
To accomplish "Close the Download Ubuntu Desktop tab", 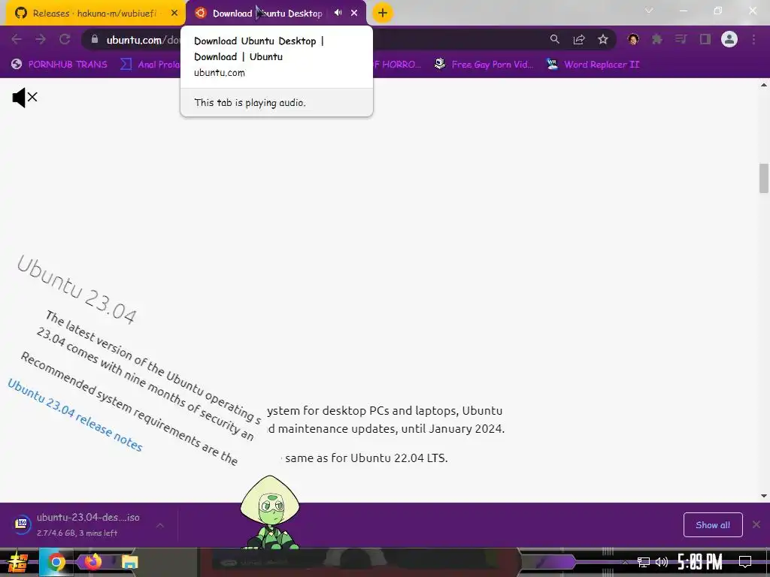I will (x=354, y=14).
